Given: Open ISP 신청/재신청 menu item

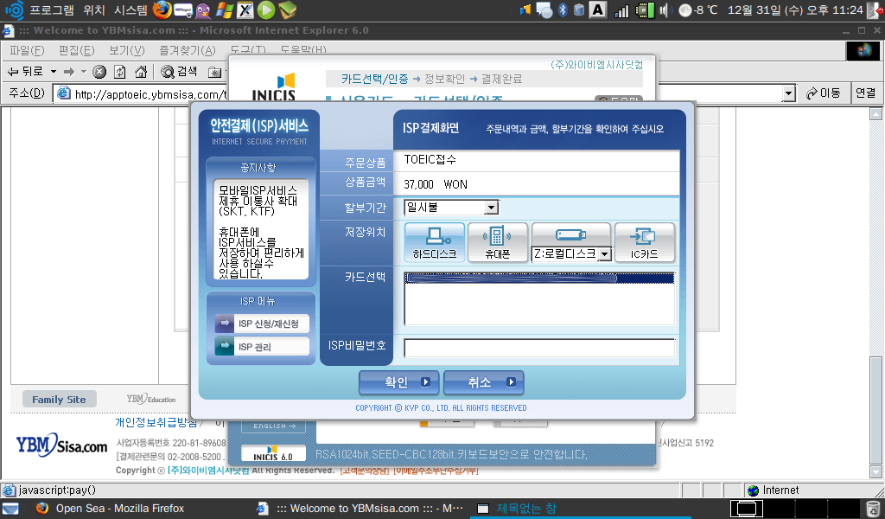Looking at the screenshot, I should tap(262, 324).
